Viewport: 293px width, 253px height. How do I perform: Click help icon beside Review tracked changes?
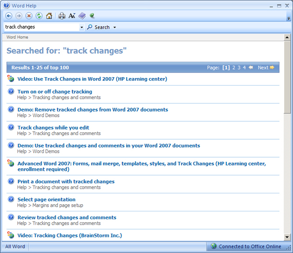point(11,217)
